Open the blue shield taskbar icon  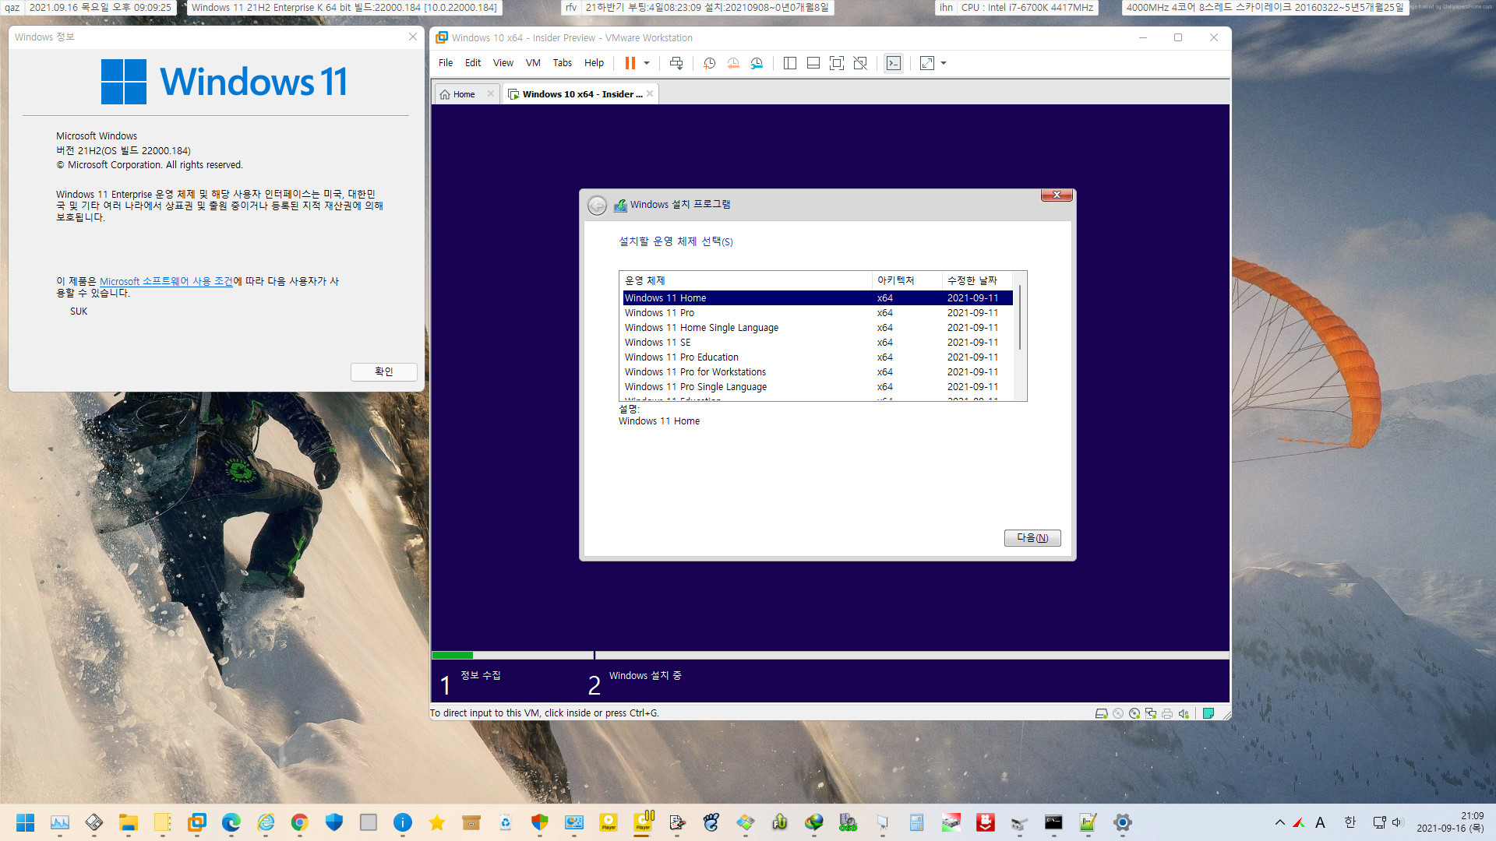click(x=334, y=822)
